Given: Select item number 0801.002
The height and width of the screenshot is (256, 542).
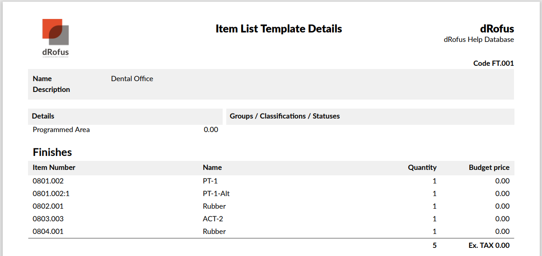Looking at the screenshot, I should click(48, 181).
